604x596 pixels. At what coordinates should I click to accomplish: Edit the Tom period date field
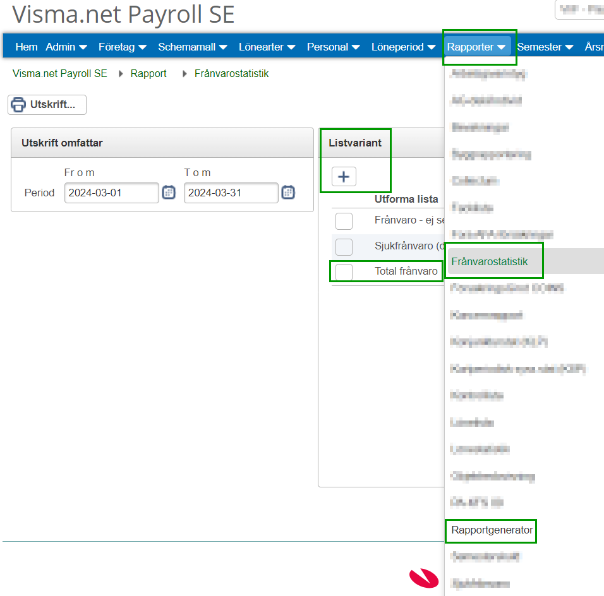231,193
